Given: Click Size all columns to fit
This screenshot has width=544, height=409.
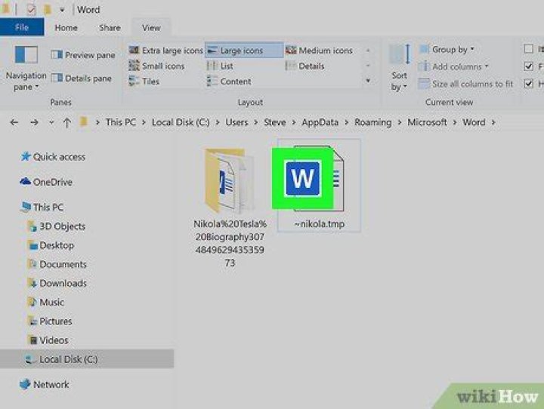Looking at the screenshot, I should pos(465,84).
